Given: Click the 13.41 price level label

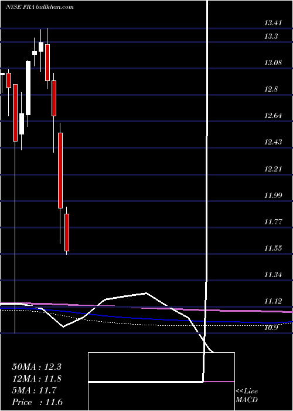Looking at the screenshot, I should pyautogui.click(x=273, y=23).
